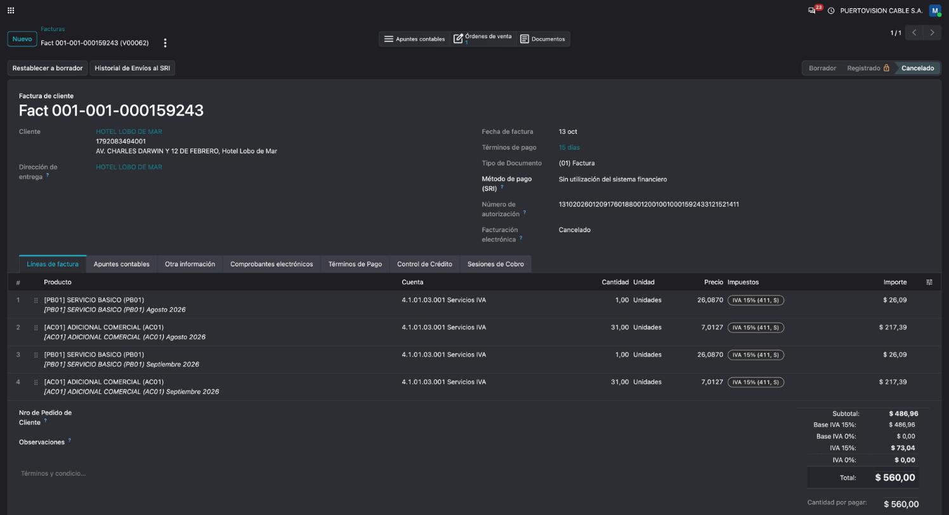Open Control de Crédito tab
949x515 pixels.
424,264
